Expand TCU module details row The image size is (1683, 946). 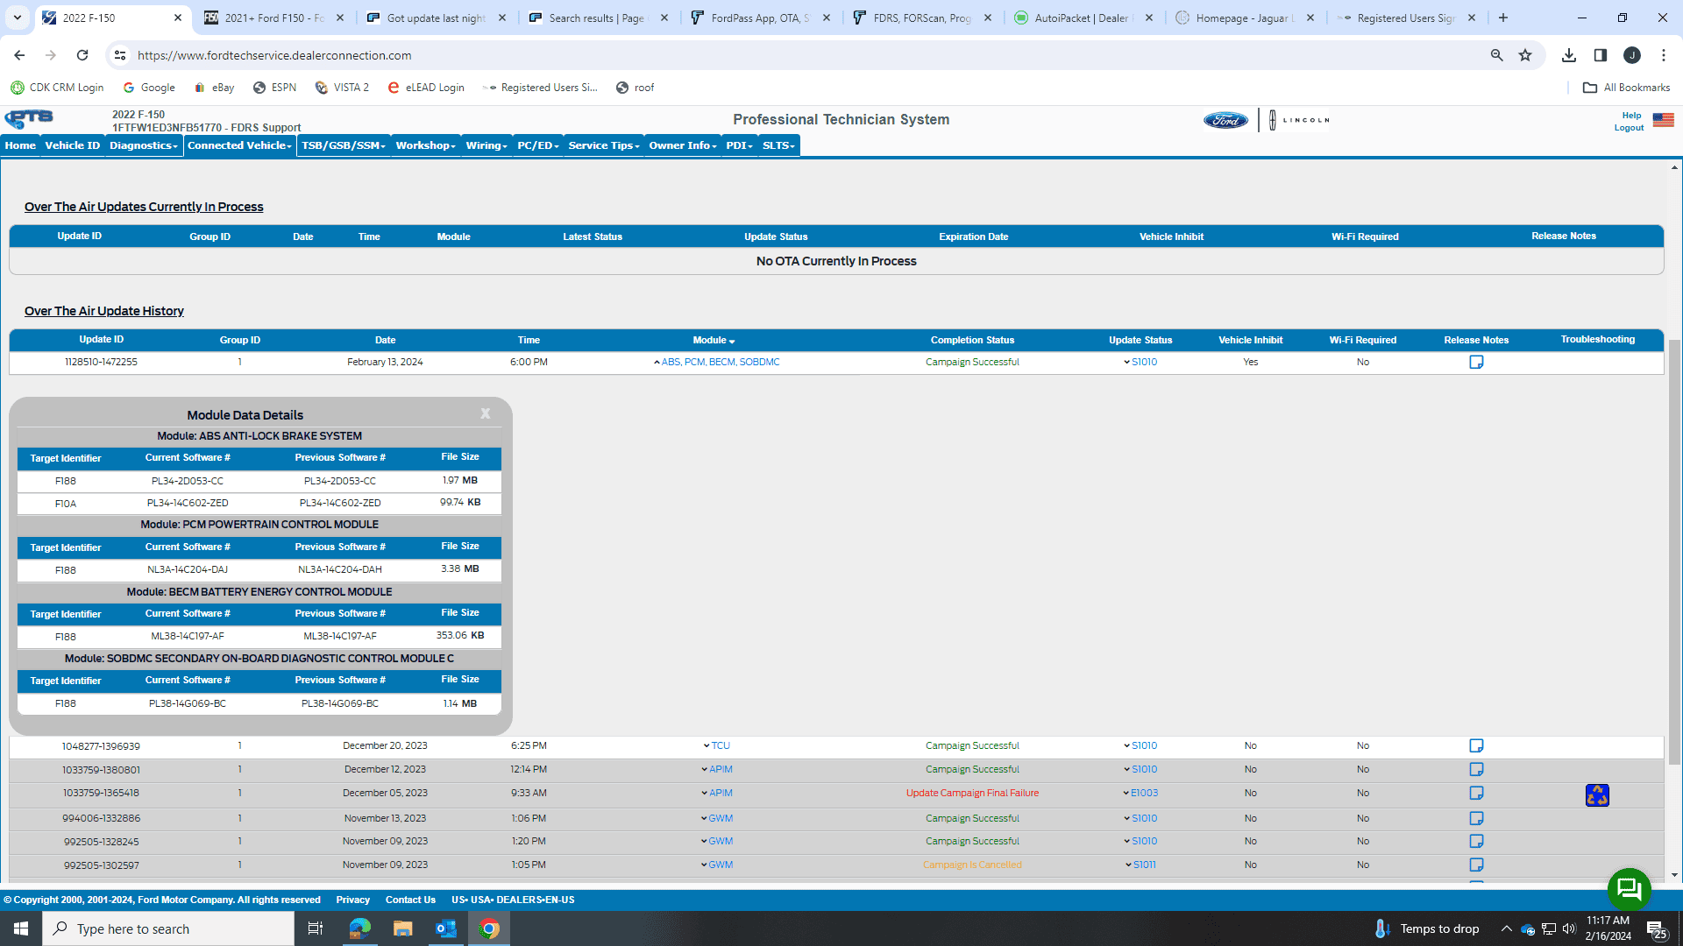(716, 746)
